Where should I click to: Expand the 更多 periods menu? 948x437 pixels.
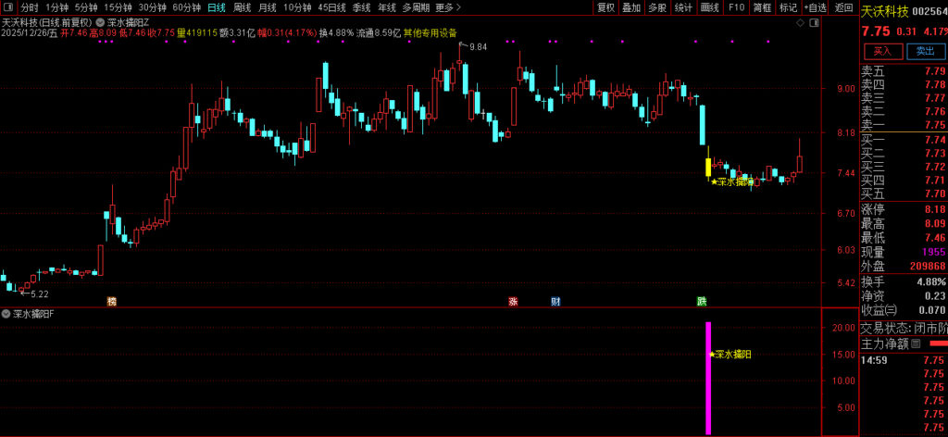(448, 6)
